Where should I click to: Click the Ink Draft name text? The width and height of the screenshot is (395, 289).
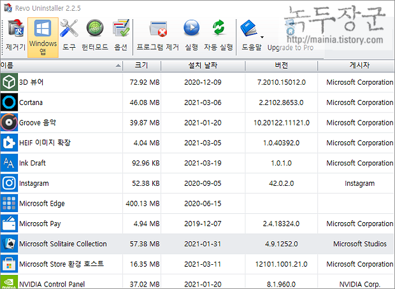coord(32,163)
